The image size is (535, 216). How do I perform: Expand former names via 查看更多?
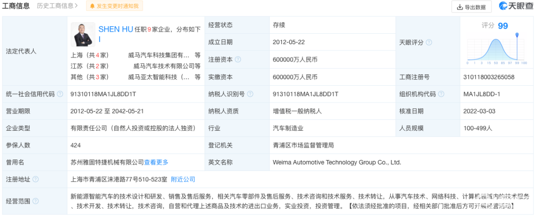click(x=156, y=162)
